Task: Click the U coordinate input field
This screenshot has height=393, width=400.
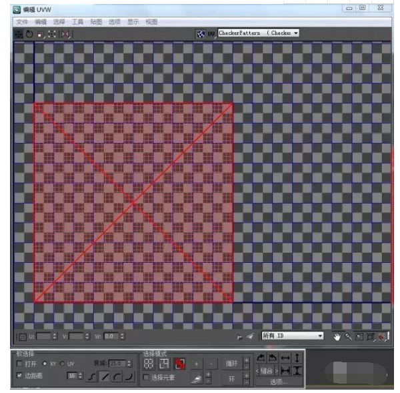Action: [x=44, y=336]
